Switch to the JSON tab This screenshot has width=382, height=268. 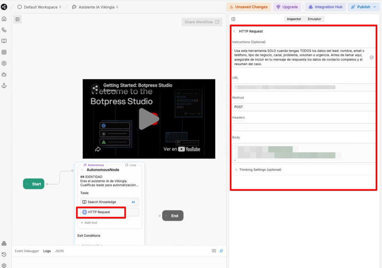coord(59,251)
